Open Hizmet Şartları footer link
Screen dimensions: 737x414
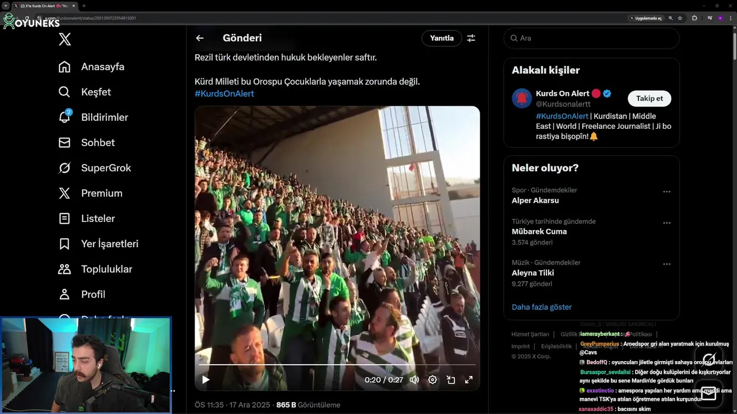point(530,334)
